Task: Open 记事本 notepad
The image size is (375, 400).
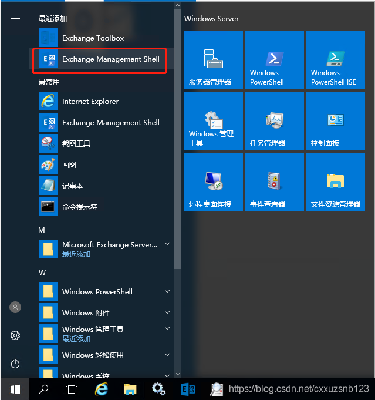Action: tap(102, 186)
